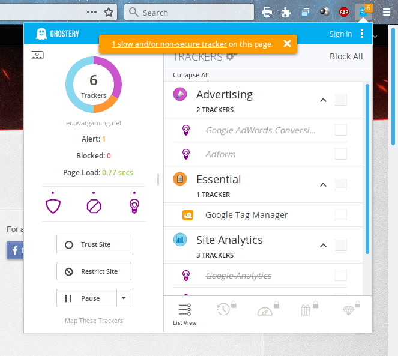The image size is (398, 356).
Task: Bookmark this page with the star icon
Action: [109, 12]
